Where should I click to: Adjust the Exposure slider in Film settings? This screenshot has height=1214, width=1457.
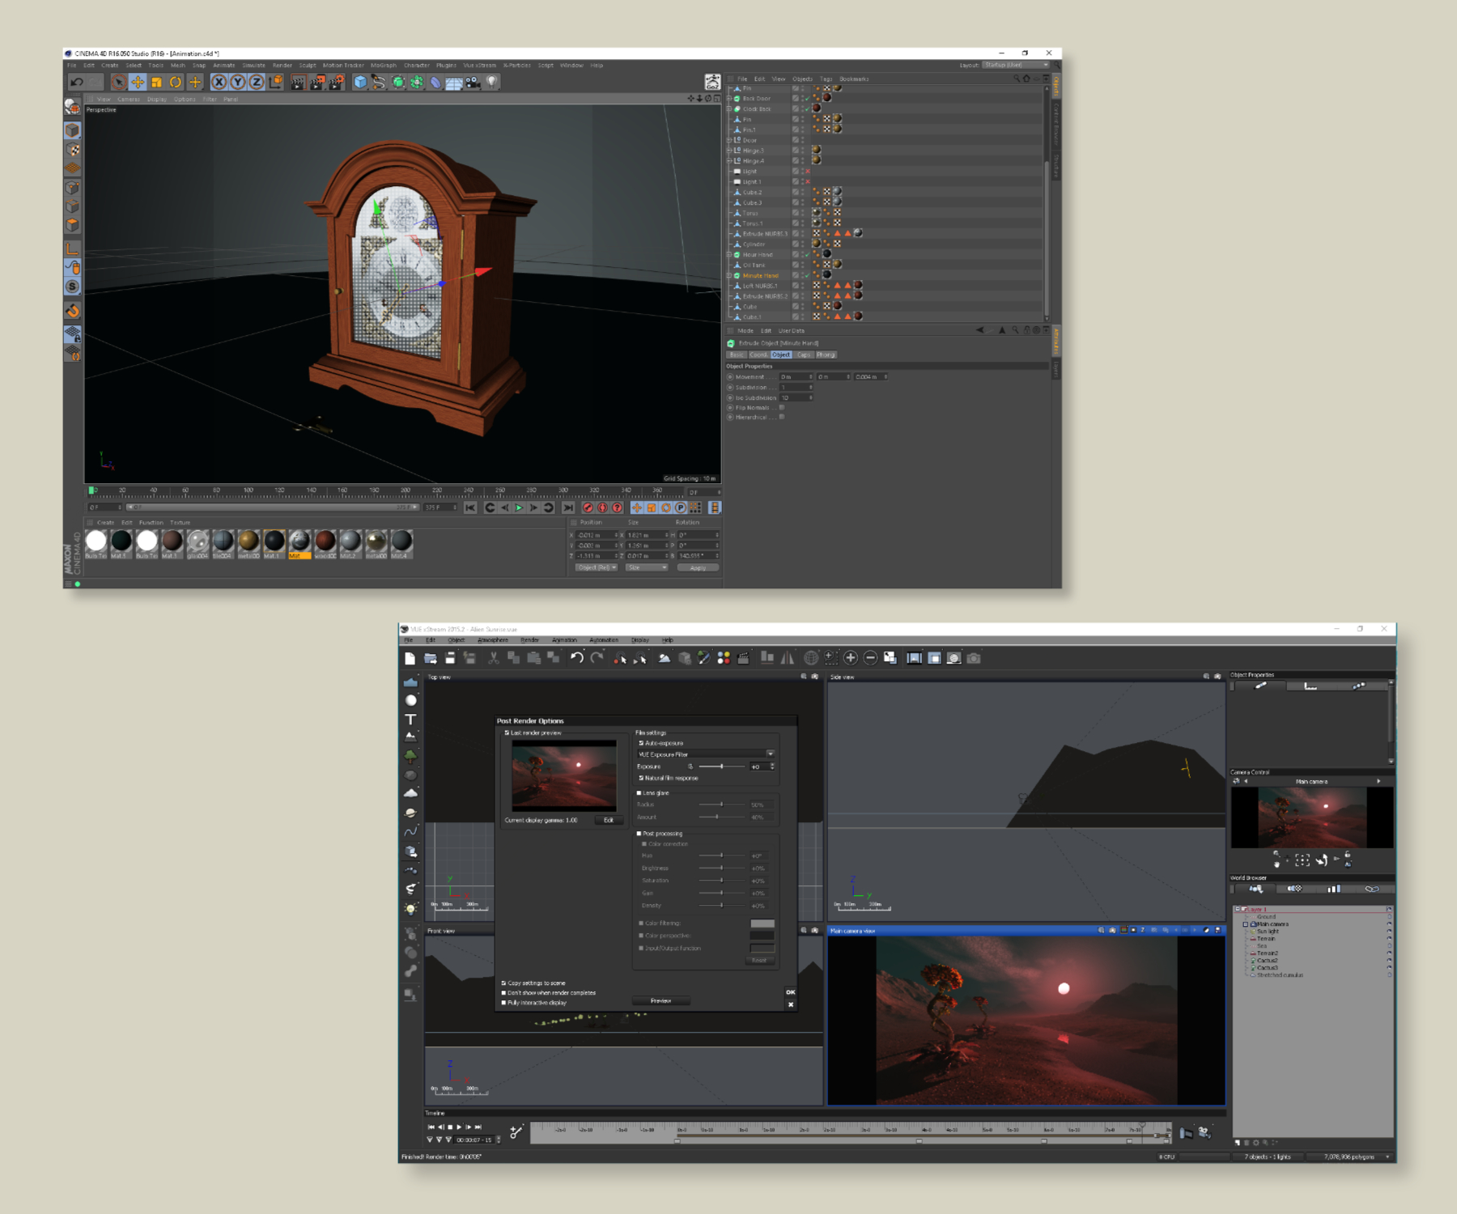721,766
